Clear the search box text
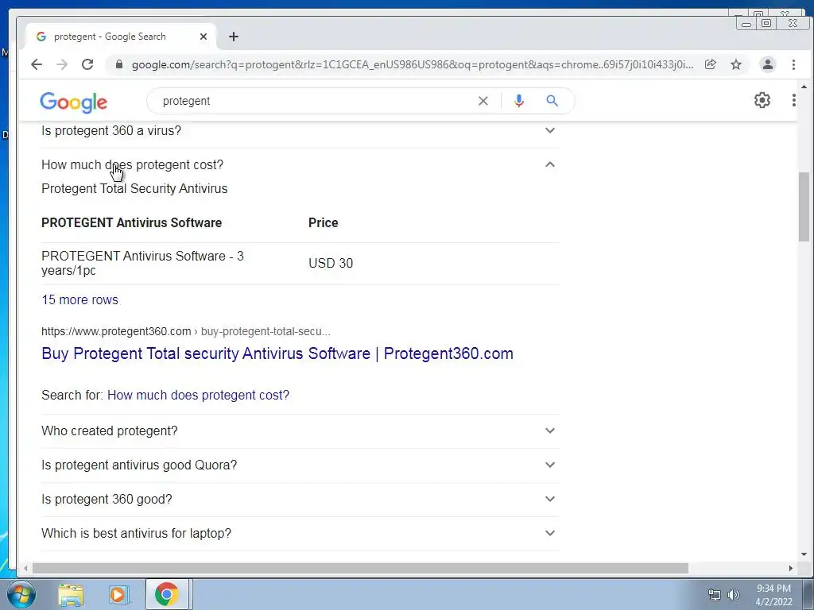The image size is (814, 610). 483,101
